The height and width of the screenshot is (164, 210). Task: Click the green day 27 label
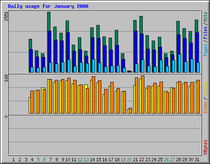[172, 159]
